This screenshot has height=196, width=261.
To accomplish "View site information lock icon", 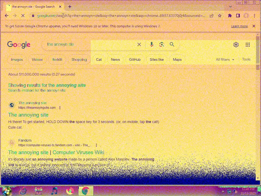I will [33, 16].
